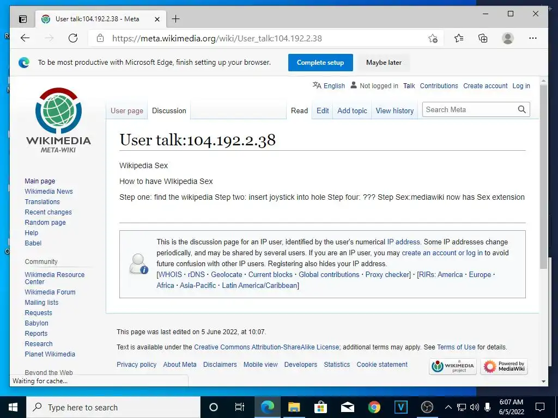558x418 pixels.
Task: Open the Edit tab
Action: pyautogui.click(x=323, y=110)
